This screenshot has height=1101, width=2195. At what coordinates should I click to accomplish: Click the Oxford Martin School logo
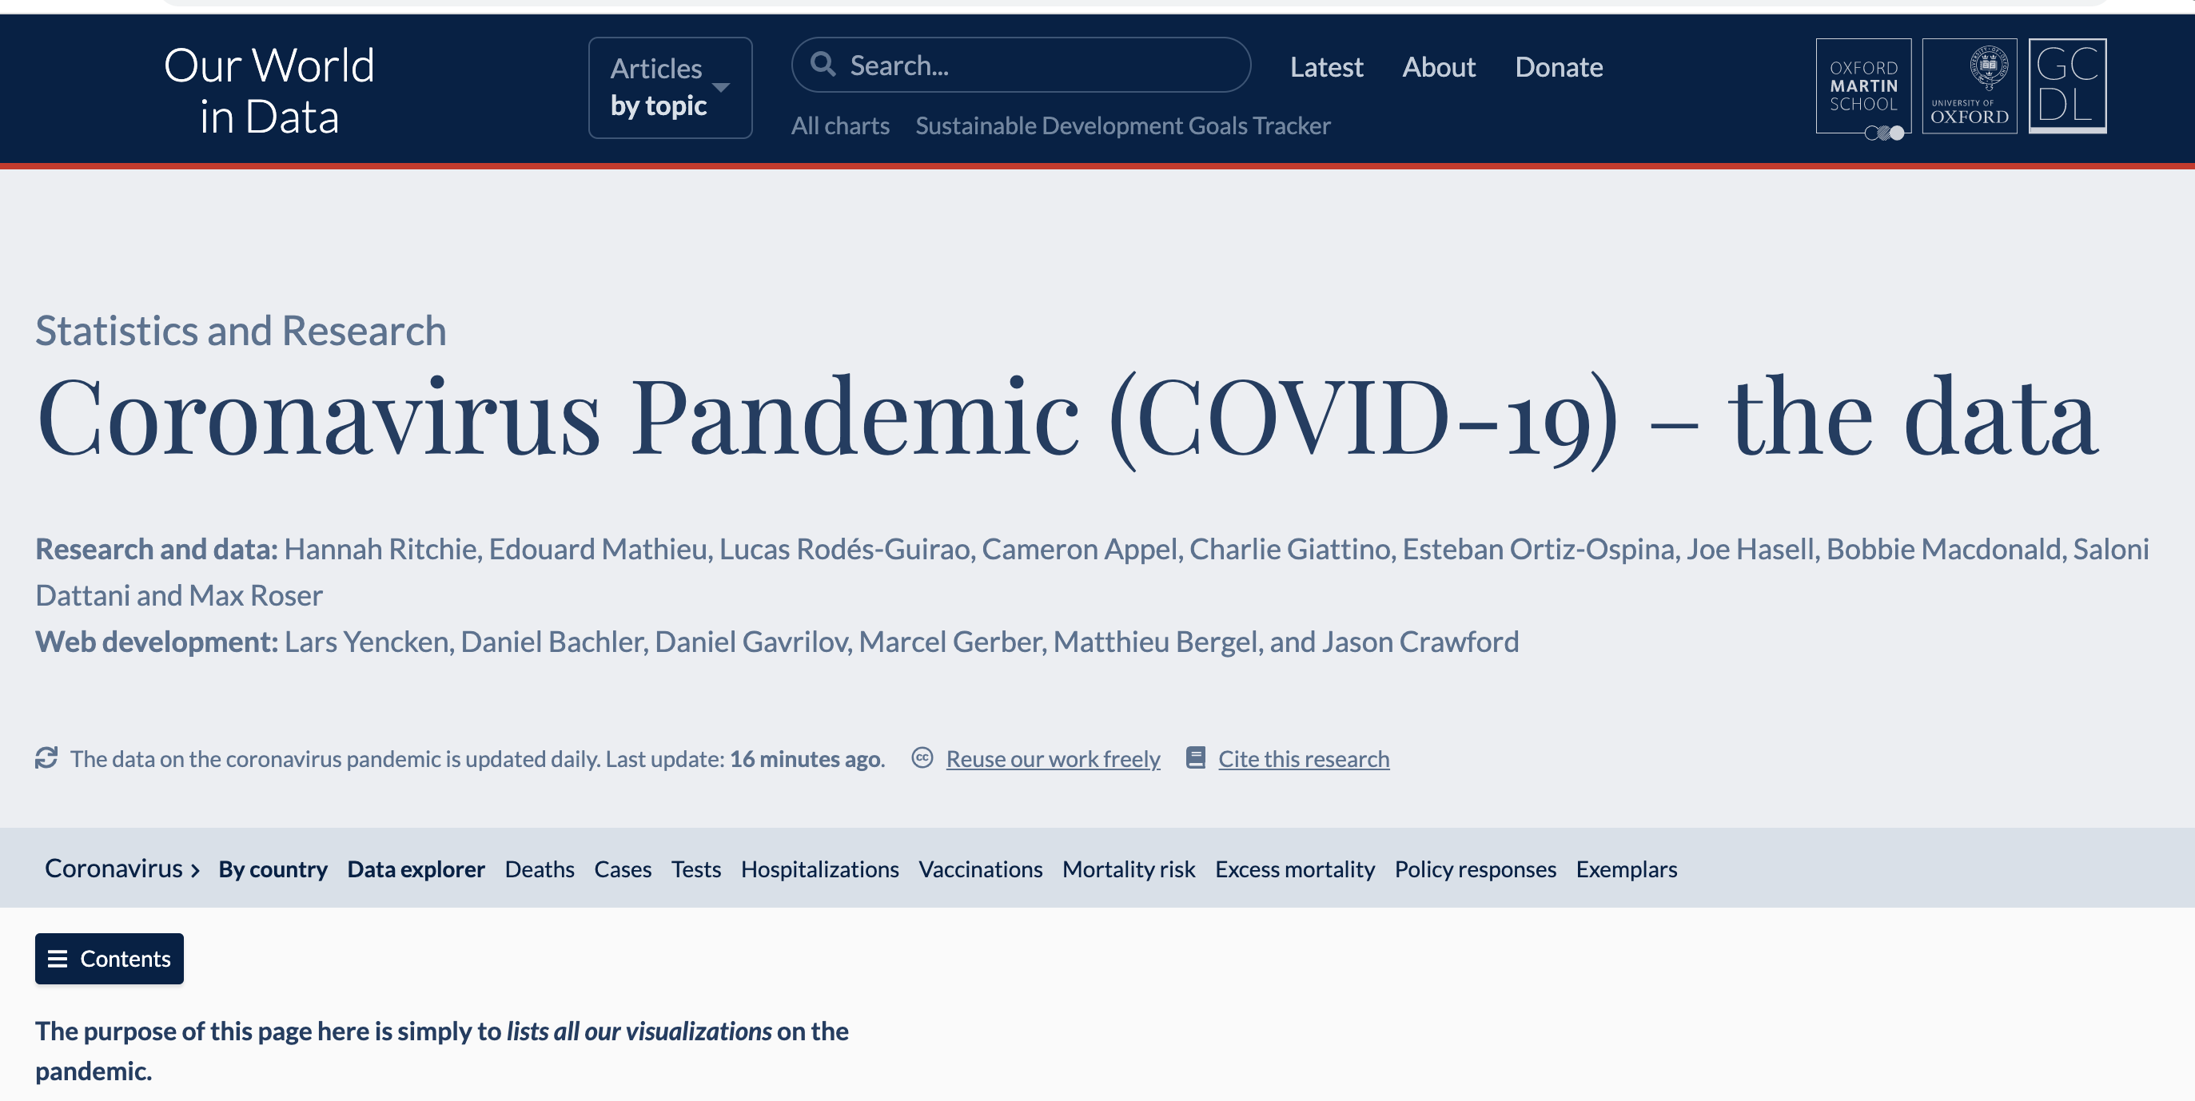coord(1863,88)
